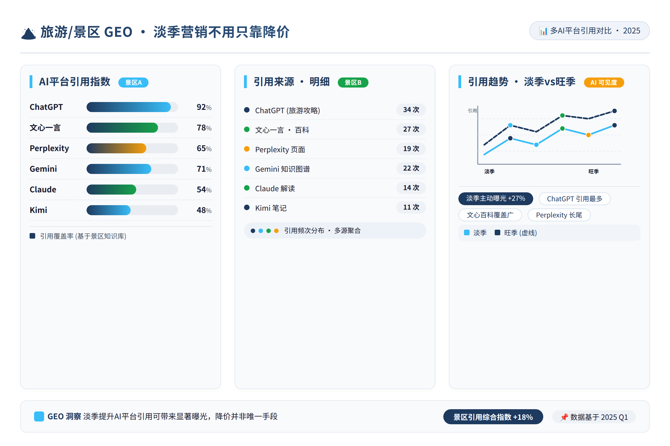Click the navy dot next to Kimi 笔记

[x=247, y=207]
